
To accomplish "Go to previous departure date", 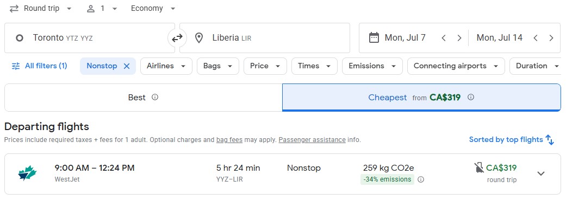I will coord(444,38).
